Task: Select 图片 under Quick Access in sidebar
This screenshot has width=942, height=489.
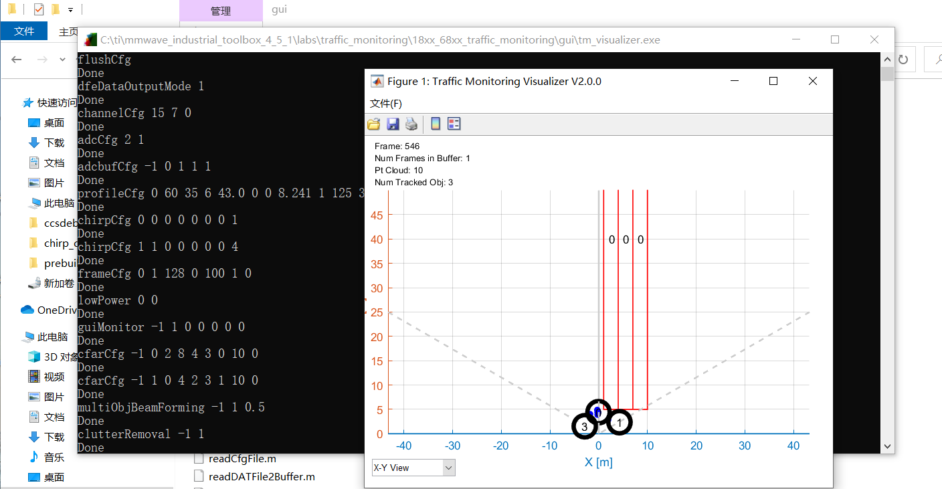Action: pyautogui.click(x=46, y=183)
